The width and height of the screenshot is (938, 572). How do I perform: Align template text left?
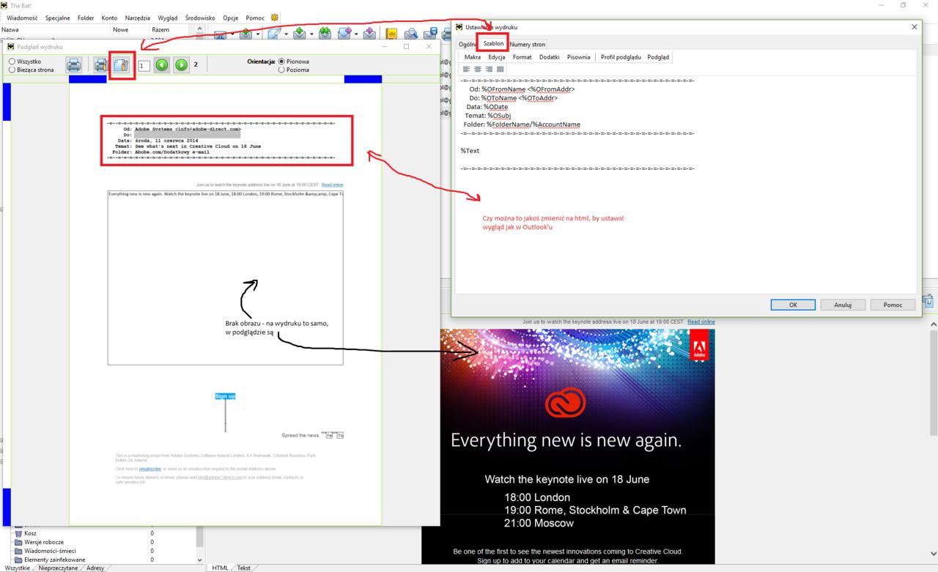tap(467, 69)
